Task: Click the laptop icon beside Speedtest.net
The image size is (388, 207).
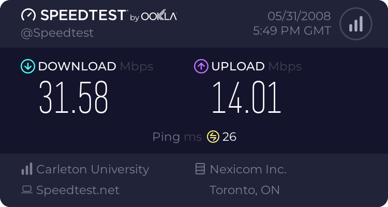Action: (27, 190)
